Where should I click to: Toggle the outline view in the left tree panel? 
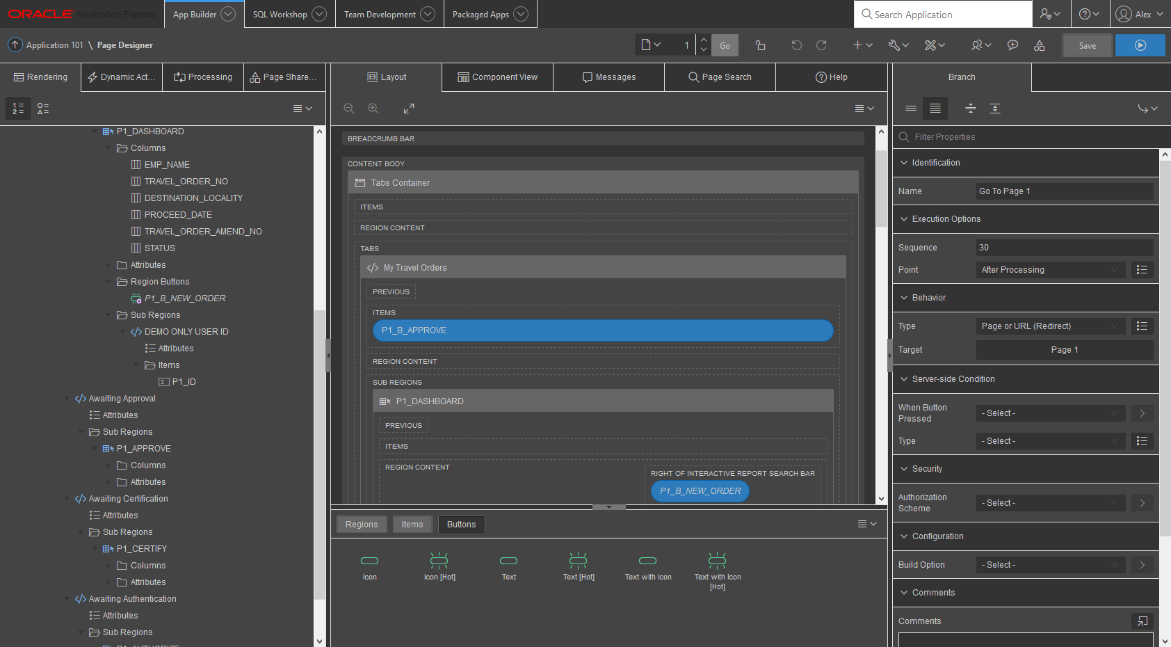pos(18,109)
